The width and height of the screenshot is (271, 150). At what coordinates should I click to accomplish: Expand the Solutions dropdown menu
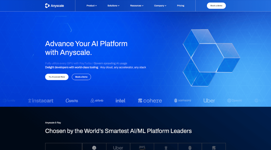coord(113,6)
